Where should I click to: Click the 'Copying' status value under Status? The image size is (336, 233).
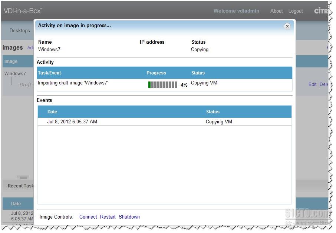point(200,49)
